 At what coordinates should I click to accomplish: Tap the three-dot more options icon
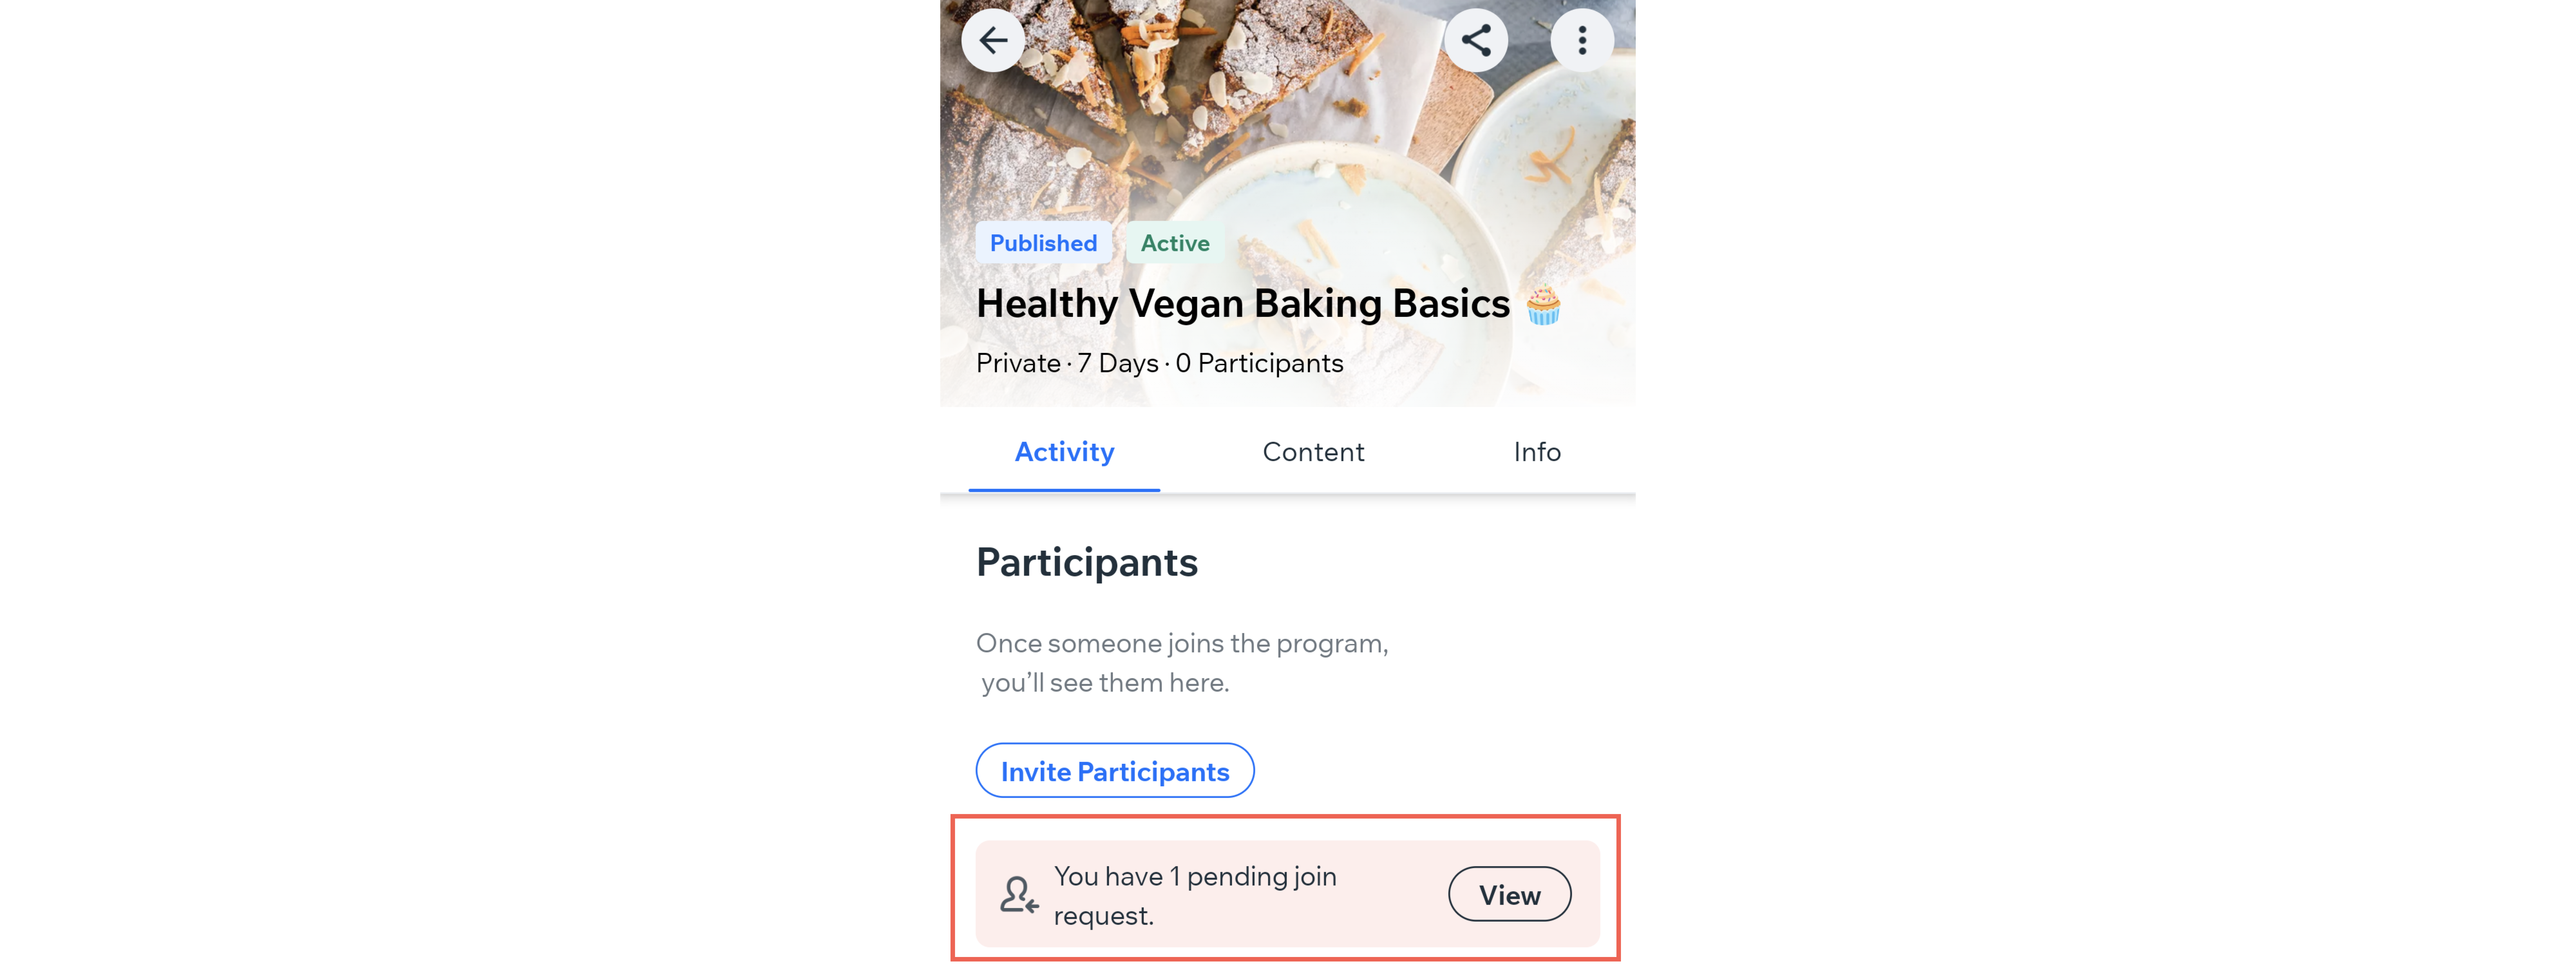pyautogui.click(x=1577, y=41)
